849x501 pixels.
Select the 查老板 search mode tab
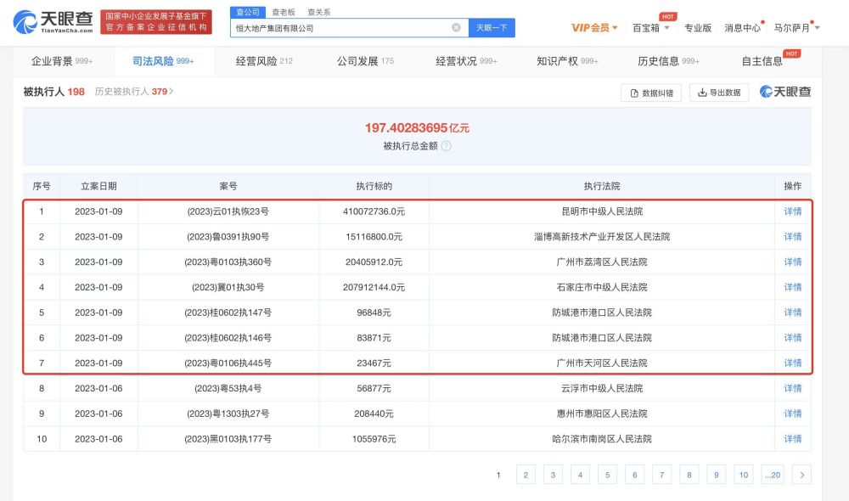[x=284, y=12]
